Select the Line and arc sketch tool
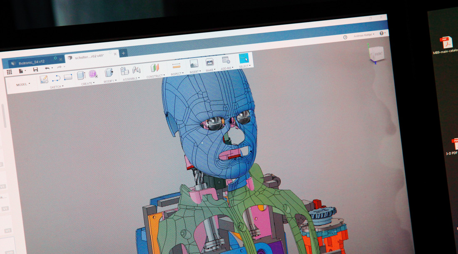 pos(56,78)
